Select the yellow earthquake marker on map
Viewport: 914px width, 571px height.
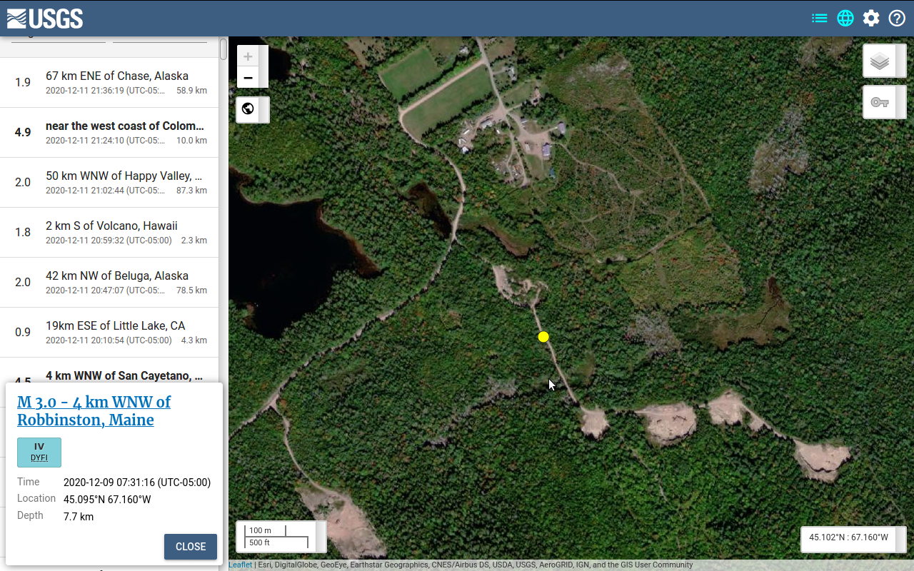(543, 337)
